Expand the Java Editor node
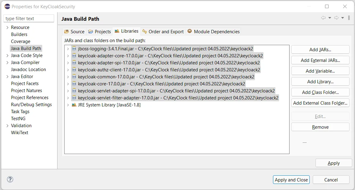 [7, 77]
